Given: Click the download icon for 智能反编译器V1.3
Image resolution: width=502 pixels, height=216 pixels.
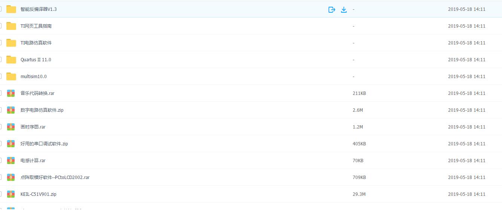Looking at the screenshot, I should point(344,10).
